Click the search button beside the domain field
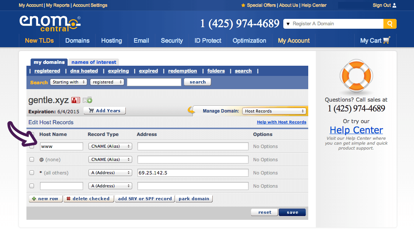The width and height of the screenshot is (414, 230). coord(198,82)
